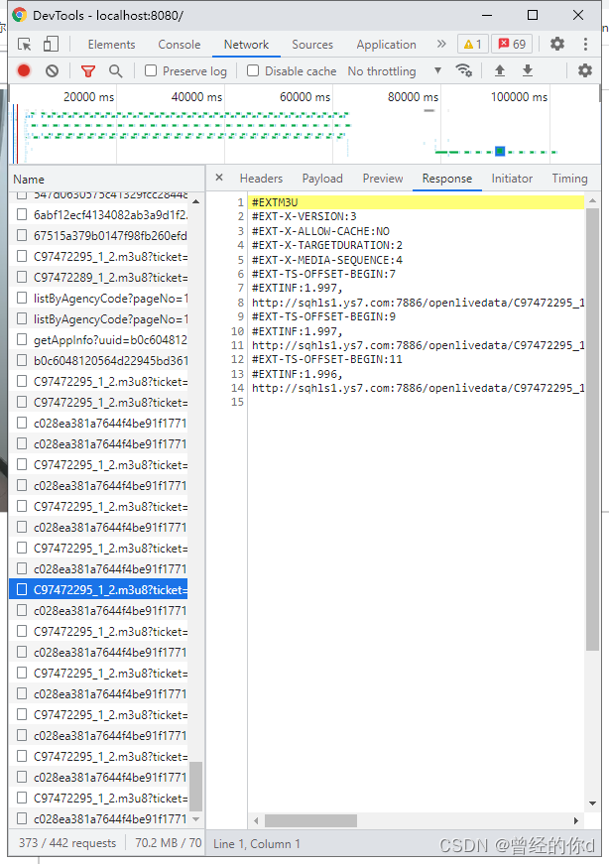The height and width of the screenshot is (864, 609).
Task: Click the 373 / 442 requests status text
Action: click(67, 842)
